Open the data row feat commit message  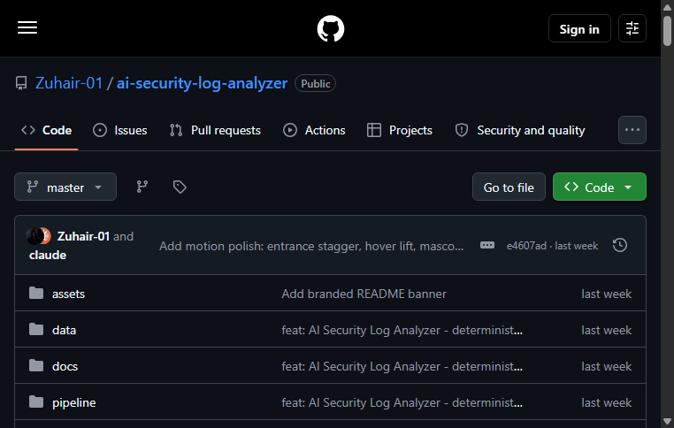point(402,330)
